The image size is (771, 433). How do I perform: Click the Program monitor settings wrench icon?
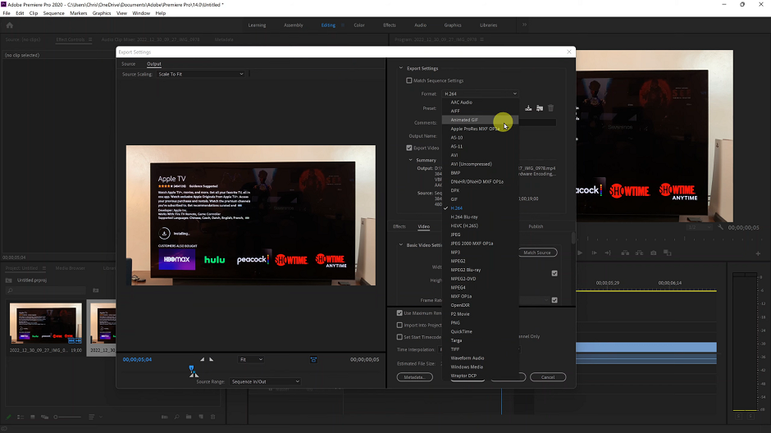720,227
